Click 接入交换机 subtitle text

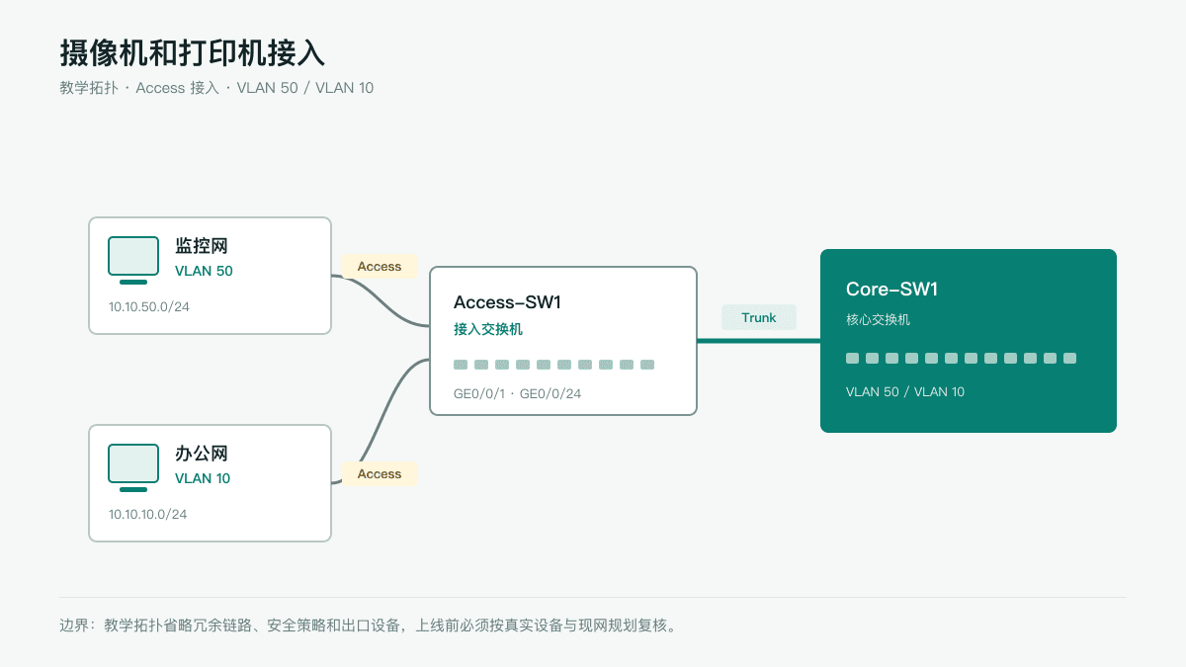pos(488,329)
